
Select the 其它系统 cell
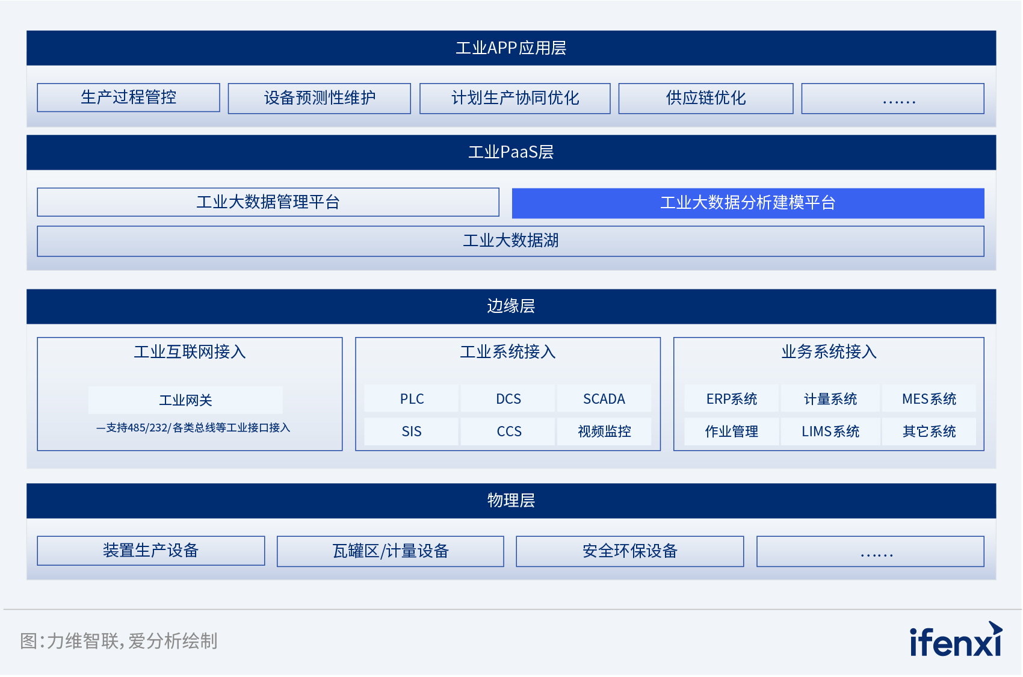(x=929, y=431)
